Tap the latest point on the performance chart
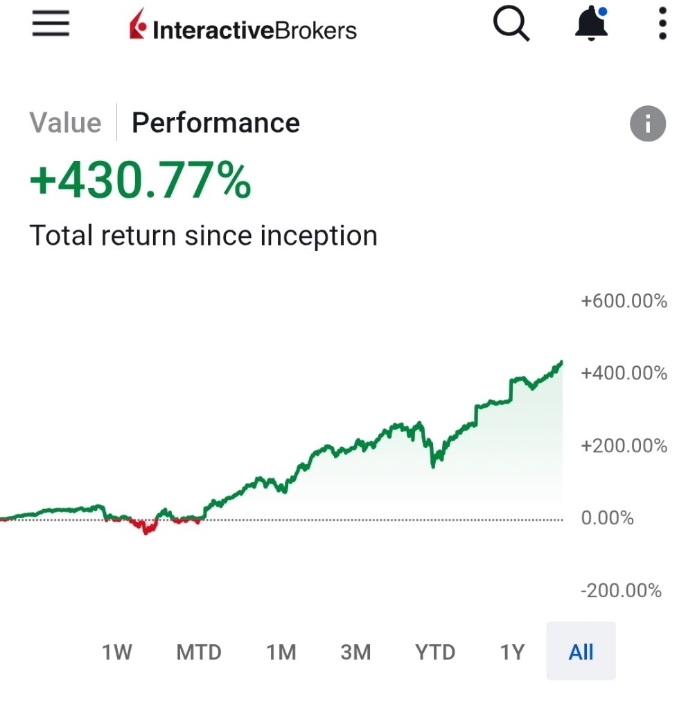The image size is (695, 706). 561,363
